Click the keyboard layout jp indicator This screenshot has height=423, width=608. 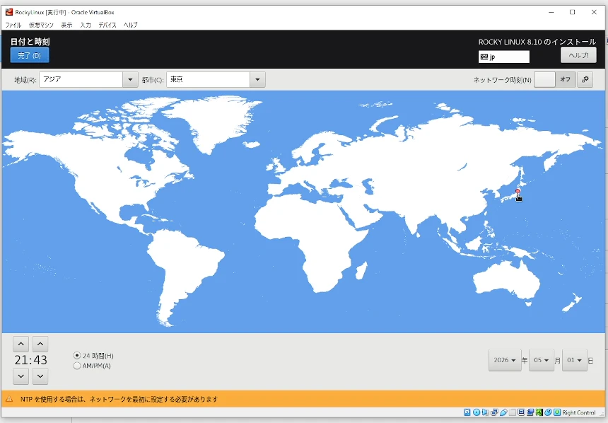(x=503, y=57)
